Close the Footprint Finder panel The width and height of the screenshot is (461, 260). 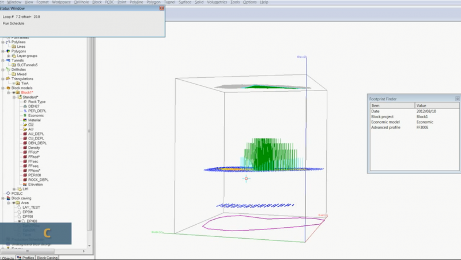point(457,99)
